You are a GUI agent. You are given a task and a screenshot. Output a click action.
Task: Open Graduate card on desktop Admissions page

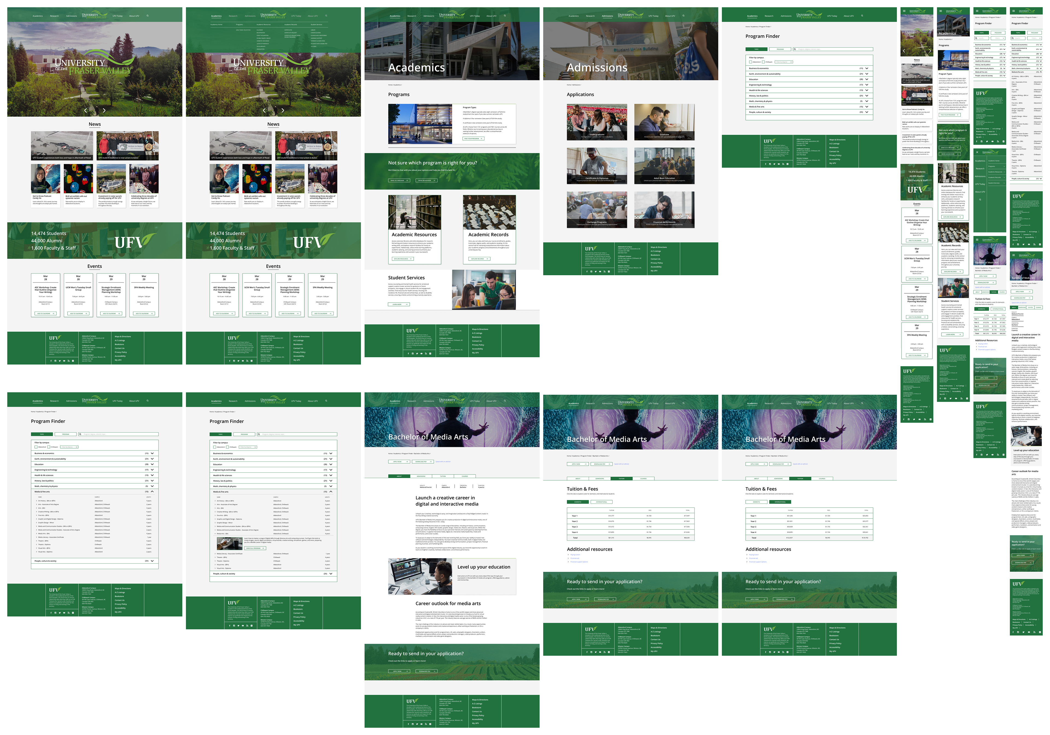(664, 122)
